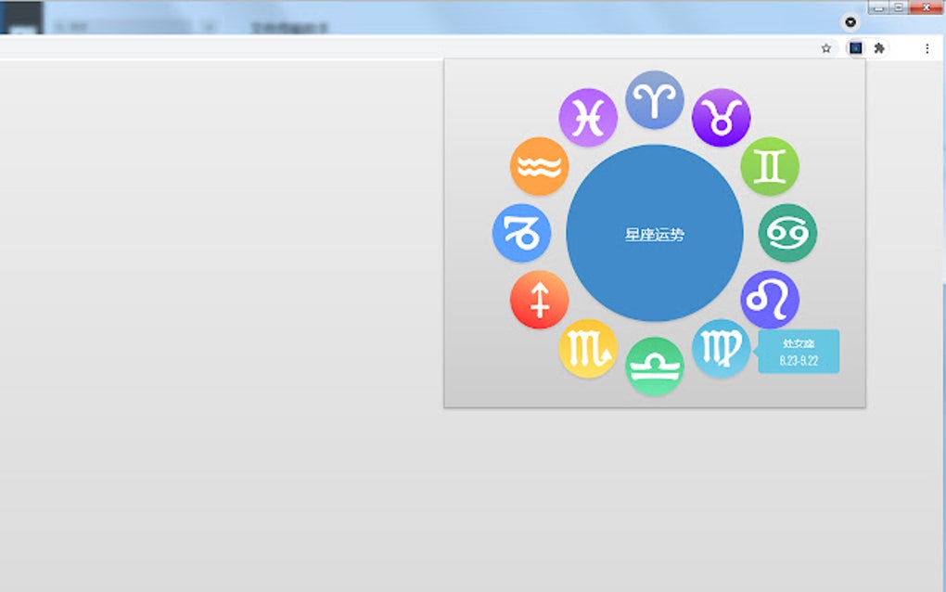The image size is (946, 592).
Task: Click the horoscope extension icon in toolbar
Action: click(x=852, y=47)
